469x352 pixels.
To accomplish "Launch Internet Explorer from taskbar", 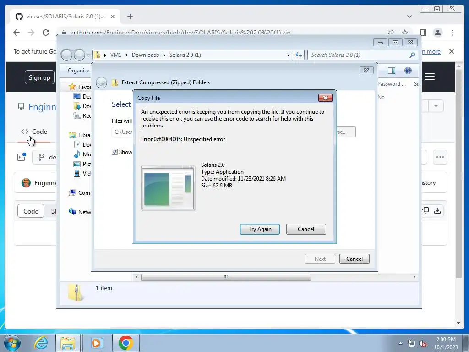I will pyautogui.click(x=41, y=343).
